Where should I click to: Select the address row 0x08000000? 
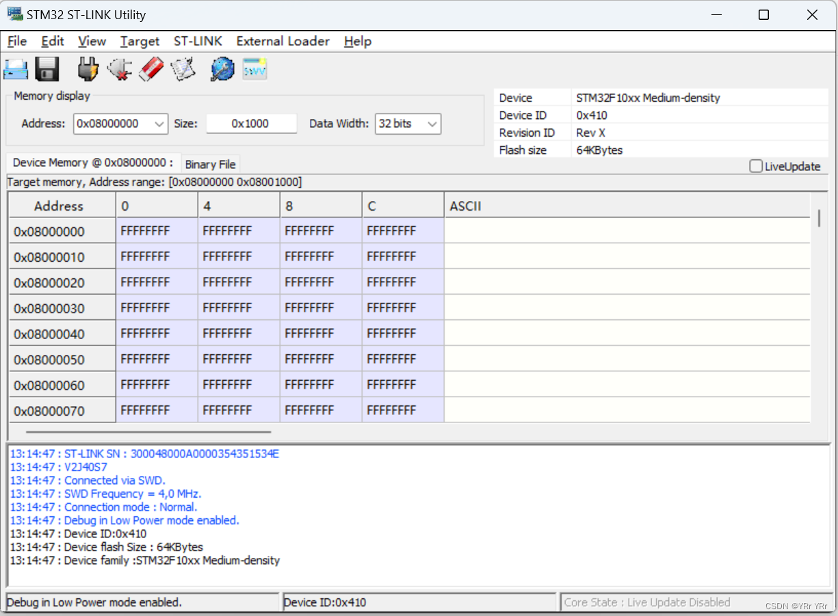62,231
